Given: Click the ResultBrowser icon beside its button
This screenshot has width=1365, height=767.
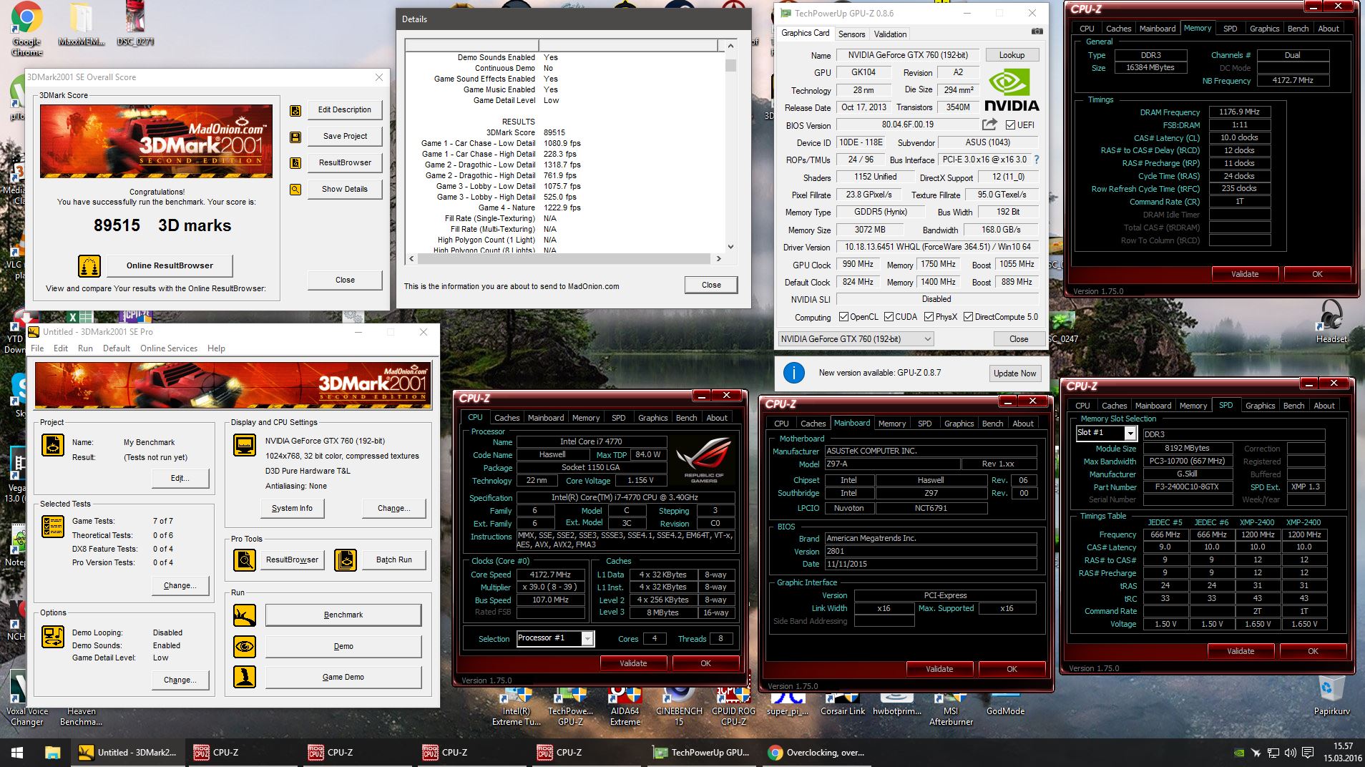Looking at the screenshot, I should click(295, 163).
